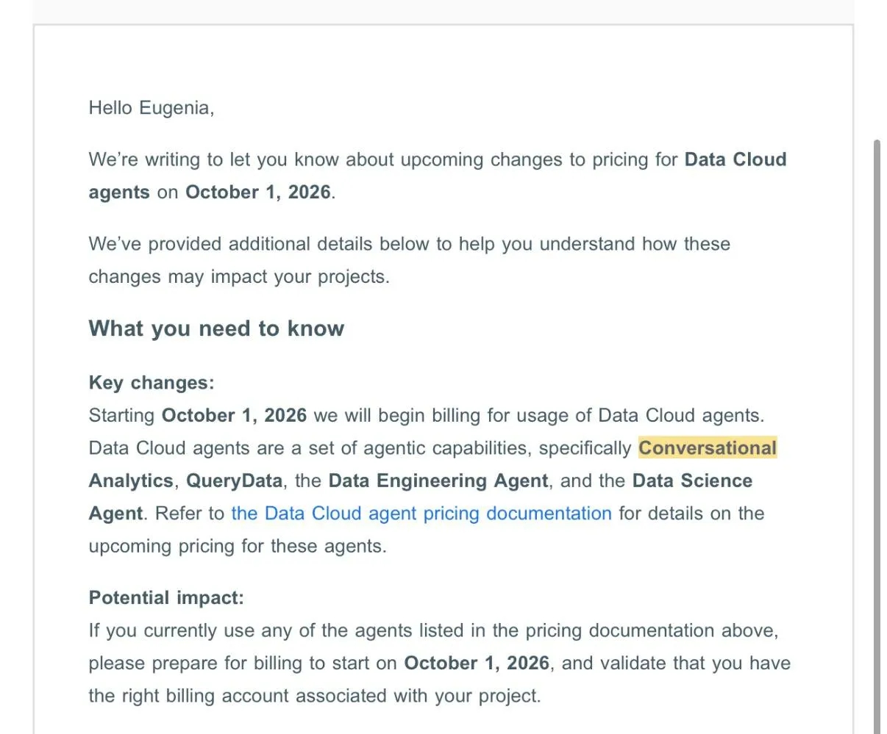887x734 pixels.
Task: Click the vertical scrollbar thumb on the right
Action: 877,436
